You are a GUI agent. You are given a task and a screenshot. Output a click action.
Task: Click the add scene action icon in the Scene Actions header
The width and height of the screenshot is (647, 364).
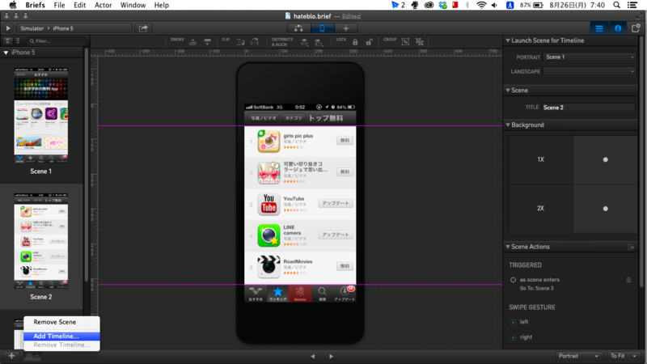(631, 247)
